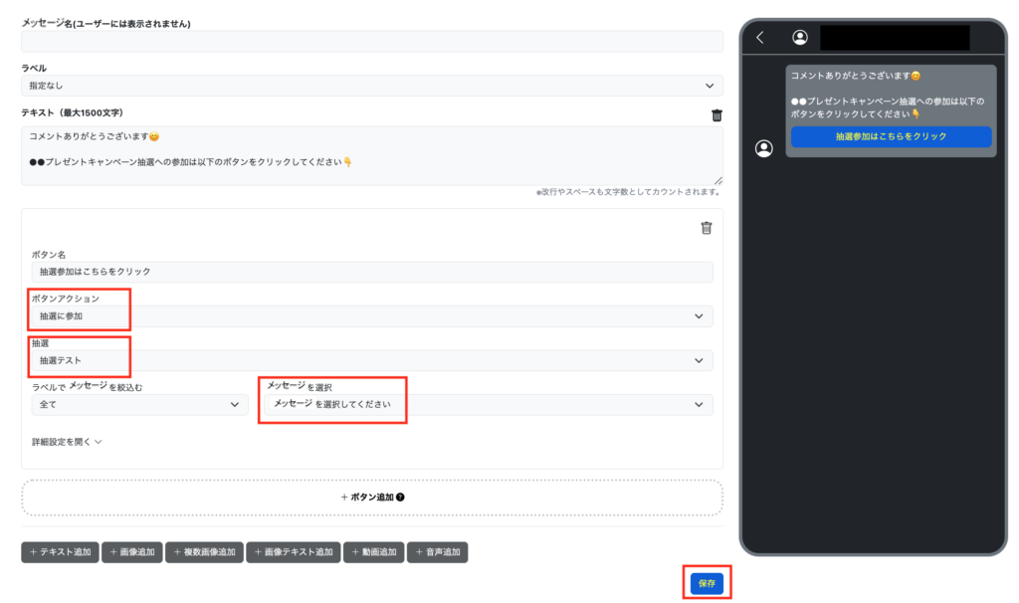Viewport: 1019px width, 603px height.
Task: Add an image with 画像追加 button
Action: (x=133, y=552)
